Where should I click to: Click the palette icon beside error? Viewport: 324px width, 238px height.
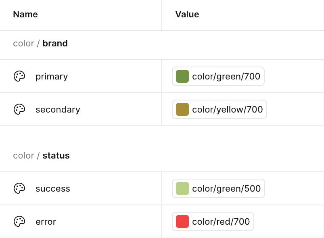coord(19,221)
